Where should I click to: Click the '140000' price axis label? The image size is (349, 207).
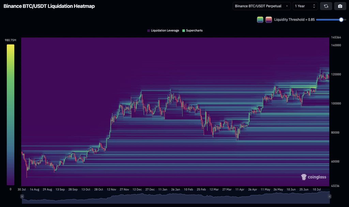point(336,45)
